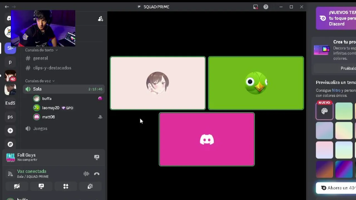Open connection info signal icon beside Voz conectada
The height and width of the screenshot is (200, 356).
click(x=10, y=174)
